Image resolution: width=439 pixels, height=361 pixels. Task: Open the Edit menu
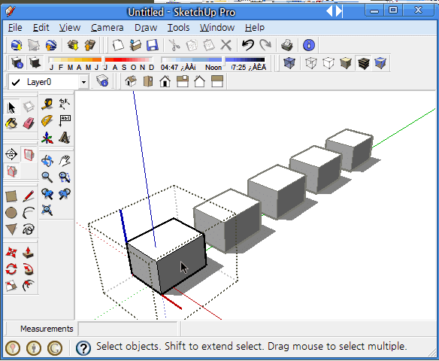tap(41, 28)
